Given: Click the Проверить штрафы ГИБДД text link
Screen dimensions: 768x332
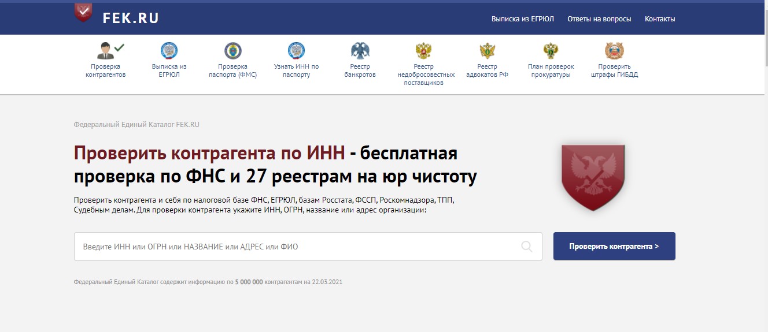Looking at the screenshot, I should [x=614, y=70].
